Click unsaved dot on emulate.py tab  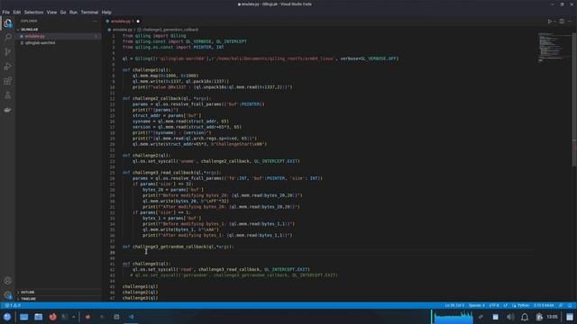click(x=138, y=22)
